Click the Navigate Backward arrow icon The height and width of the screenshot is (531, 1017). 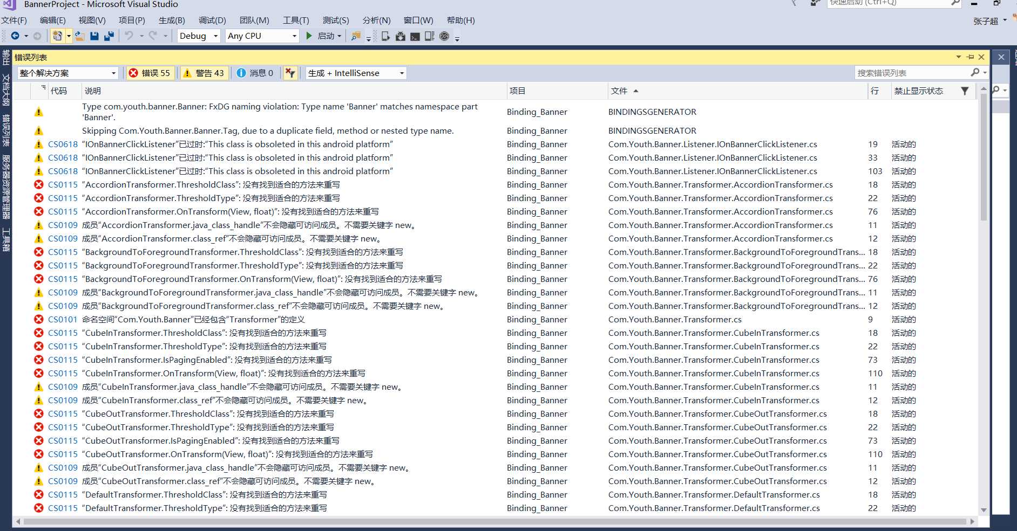tap(15, 36)
